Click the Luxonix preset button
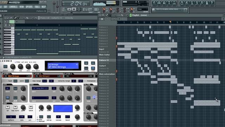This screenshot has width=225, height=127. (86, 68)
